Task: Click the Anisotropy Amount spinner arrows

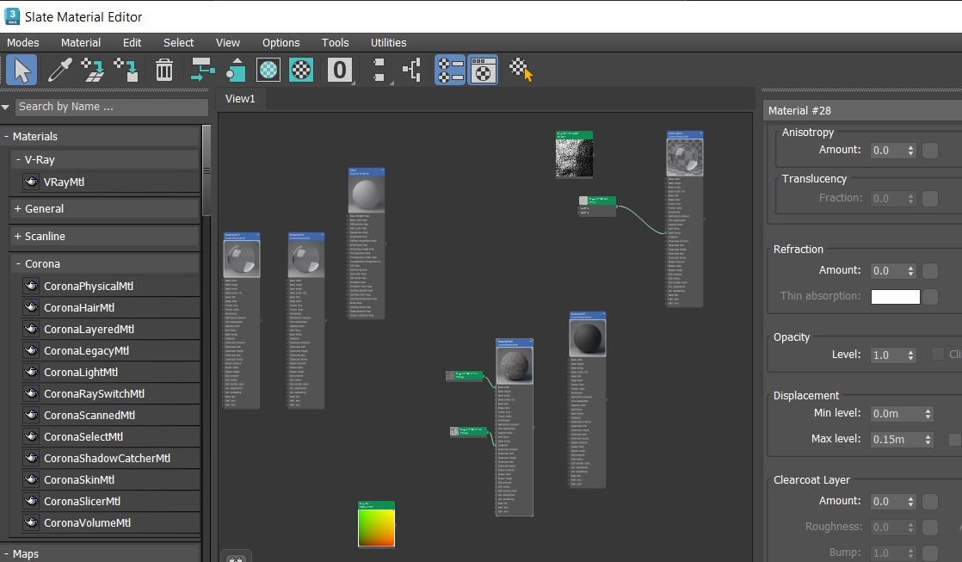Action: click(x=910, y=151)
